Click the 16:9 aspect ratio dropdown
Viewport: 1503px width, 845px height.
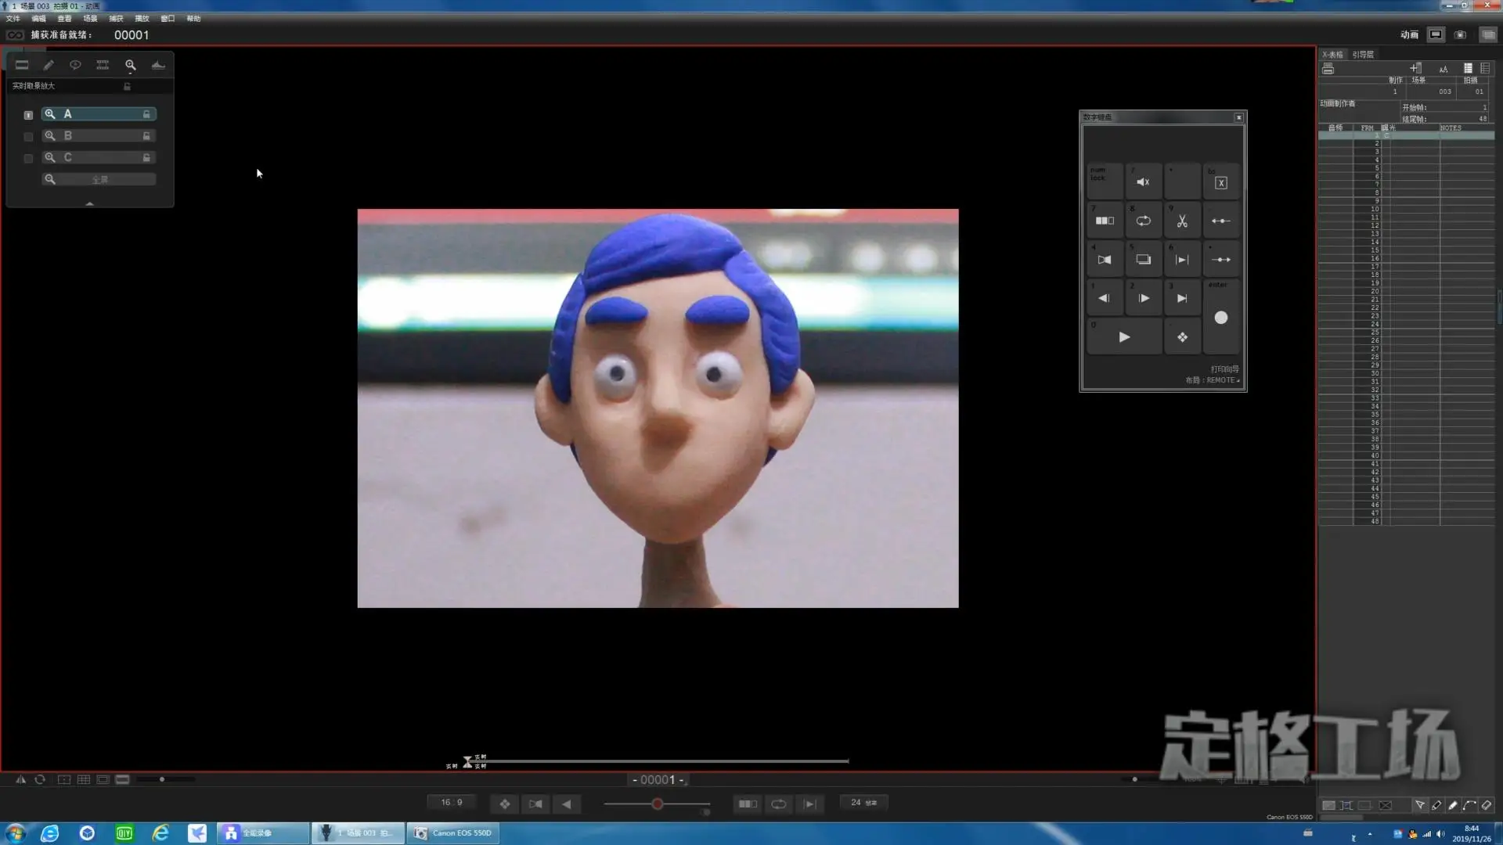coord(452,803)
